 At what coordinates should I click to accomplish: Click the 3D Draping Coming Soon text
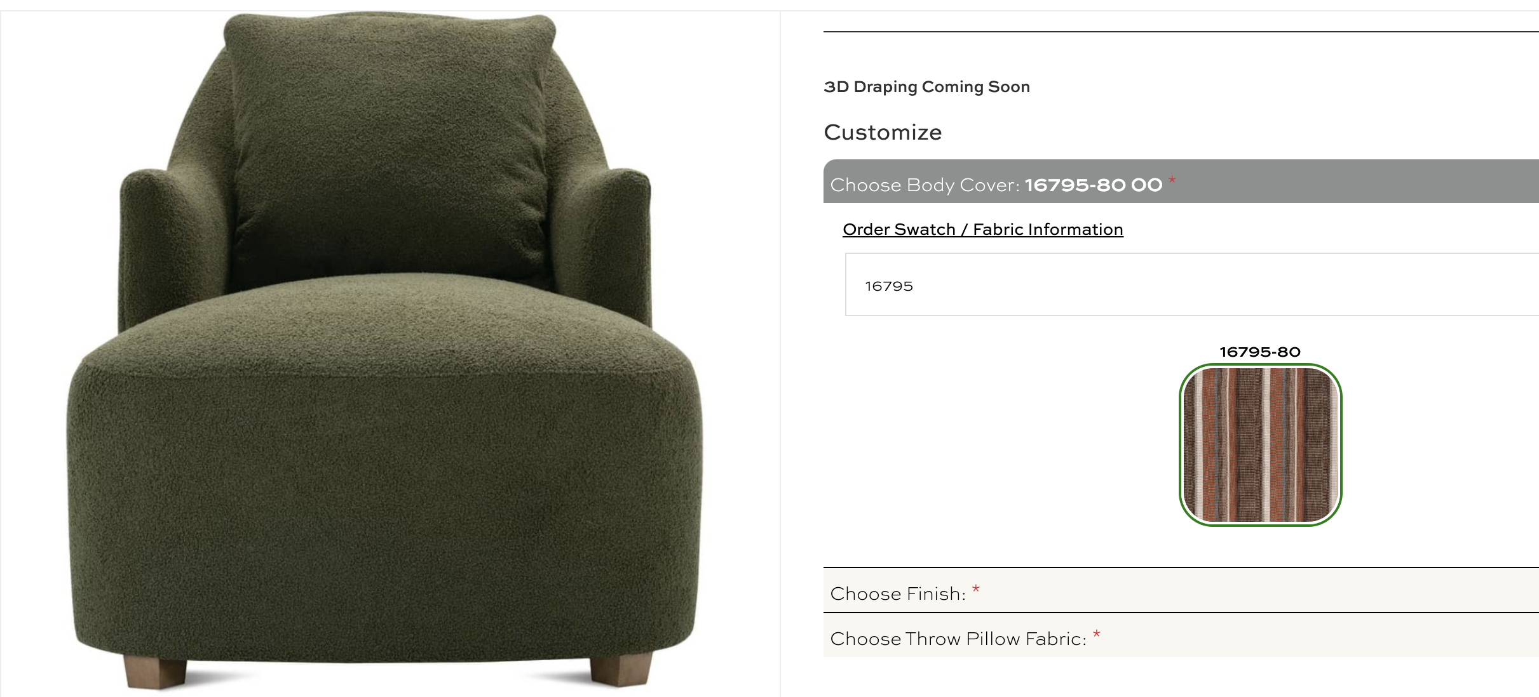click(x=926, y=87)
